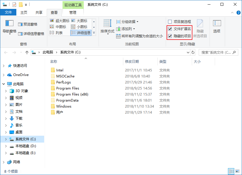242x175 pixels.
Task: Collapse the ribbon
Action: (x=232, y=13)
